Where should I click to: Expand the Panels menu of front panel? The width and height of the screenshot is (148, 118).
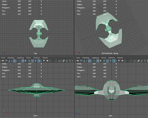(x=45, y=58)
